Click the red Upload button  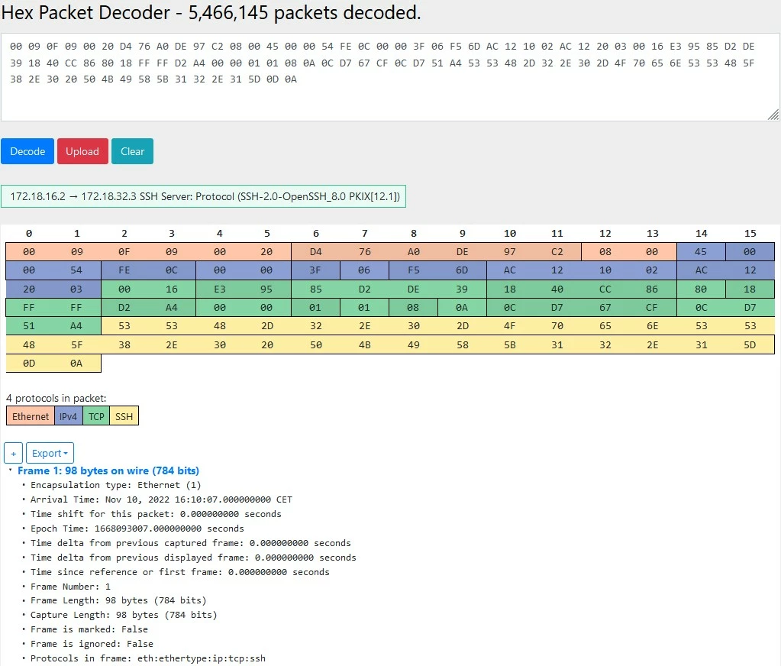click(82, 151)
